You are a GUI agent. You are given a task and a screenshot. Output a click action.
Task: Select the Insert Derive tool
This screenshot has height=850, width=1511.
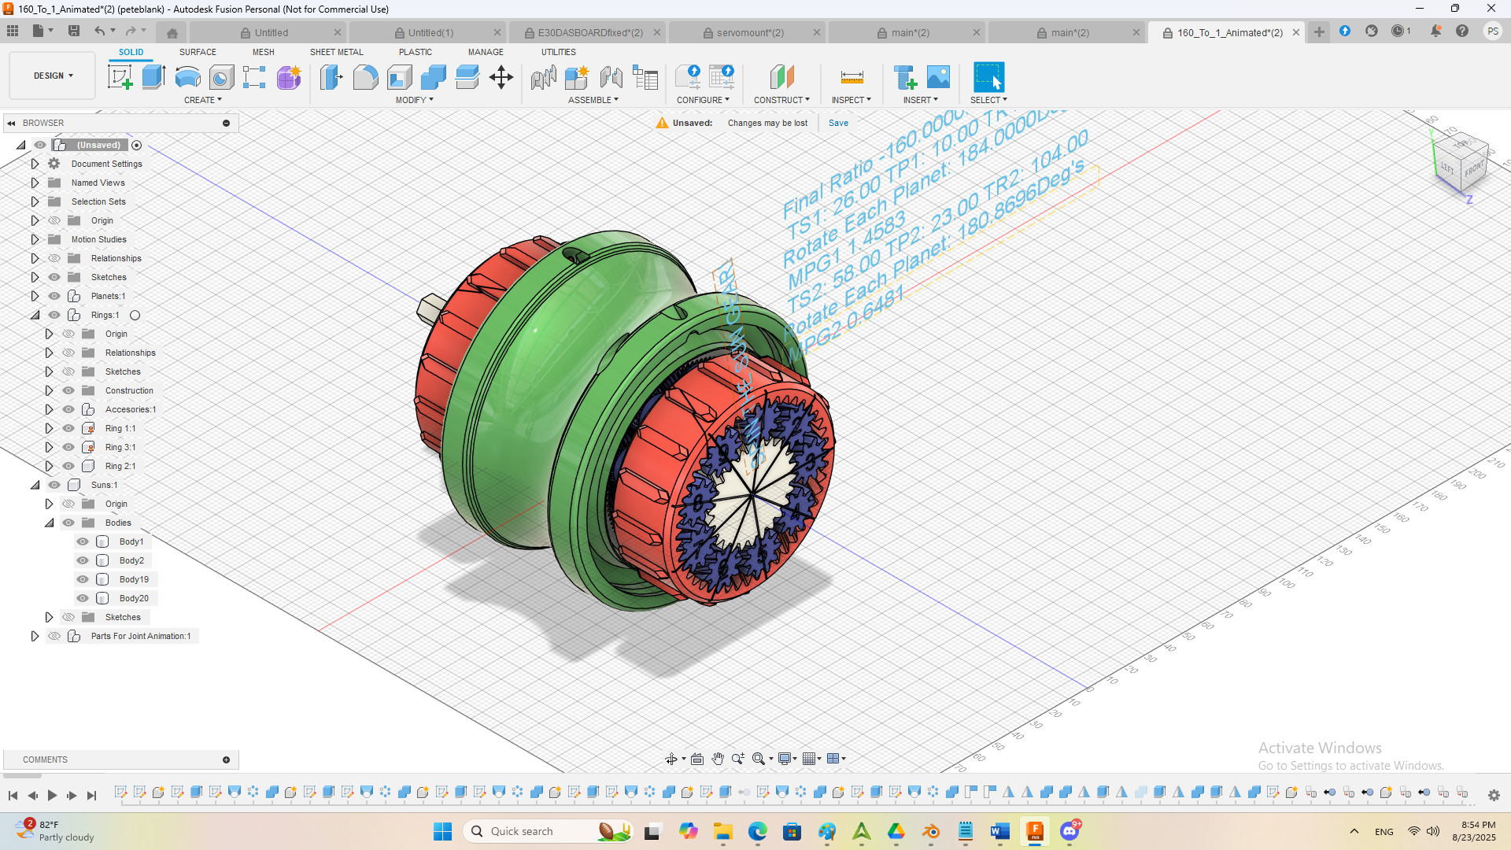click(x=905, y=77)
